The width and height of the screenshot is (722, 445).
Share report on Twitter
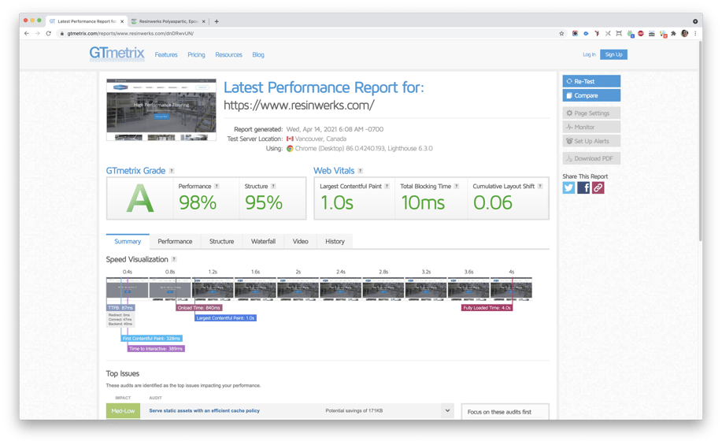[568, 187]
